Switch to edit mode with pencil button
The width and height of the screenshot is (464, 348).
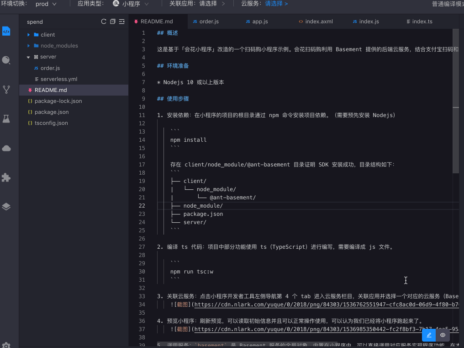coord(429,335)
